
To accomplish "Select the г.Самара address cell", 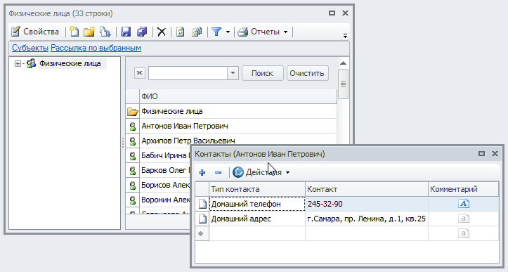I will point(367,219).
